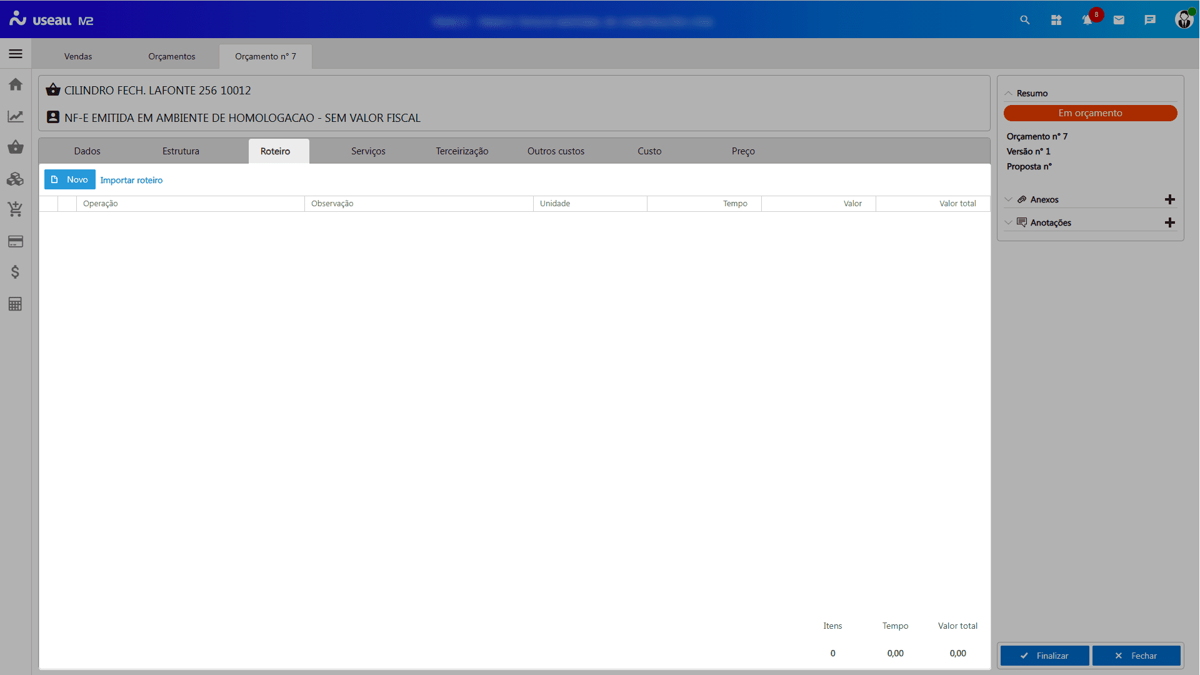Click the calculator sidebar icon
1200x675 pixels.
pyautogui.click(x=16, y=304)
